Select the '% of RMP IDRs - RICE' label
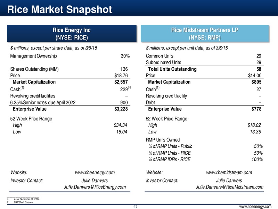Screen dimensions: 278x209 169,159
